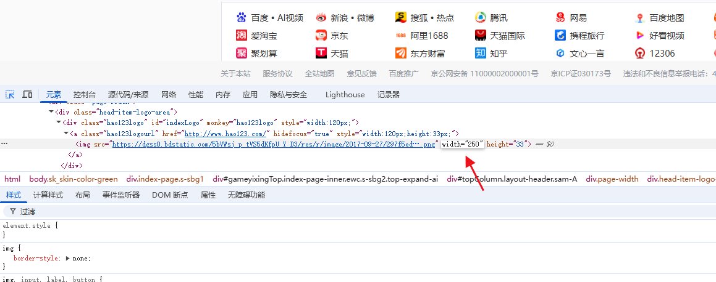Collapse the head-item-logo-area div node

[x=51, y=112]
